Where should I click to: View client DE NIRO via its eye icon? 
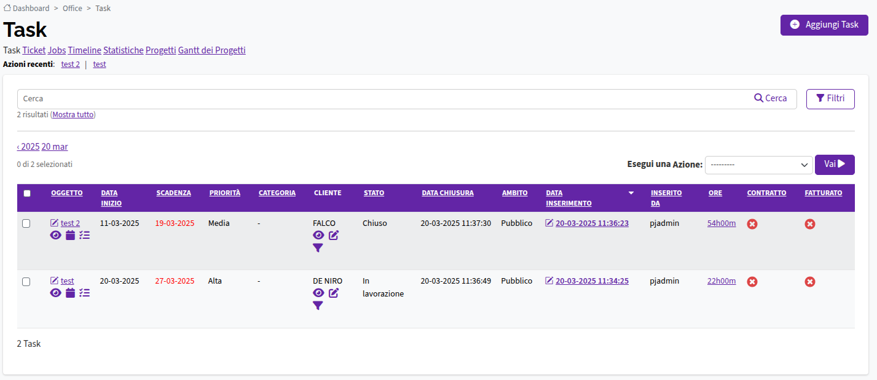(x=318, y=293)
